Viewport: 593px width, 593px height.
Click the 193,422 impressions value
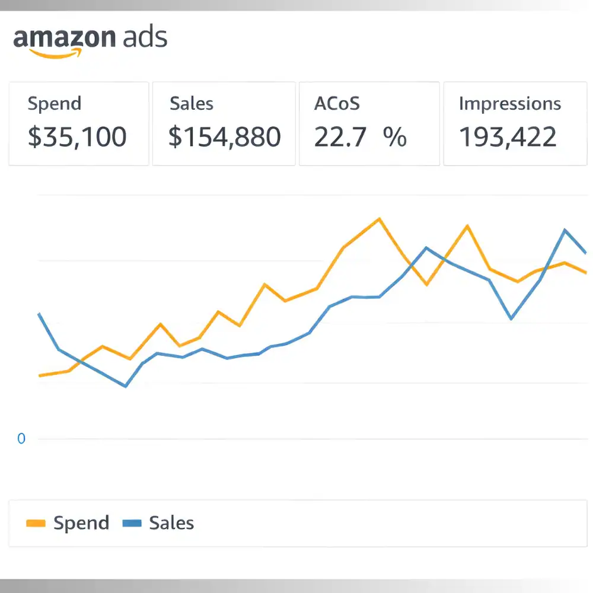(508, 137)
